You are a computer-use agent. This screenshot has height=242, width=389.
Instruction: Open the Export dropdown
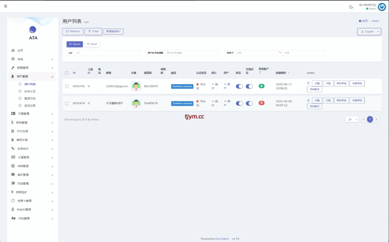coord(369,31)
